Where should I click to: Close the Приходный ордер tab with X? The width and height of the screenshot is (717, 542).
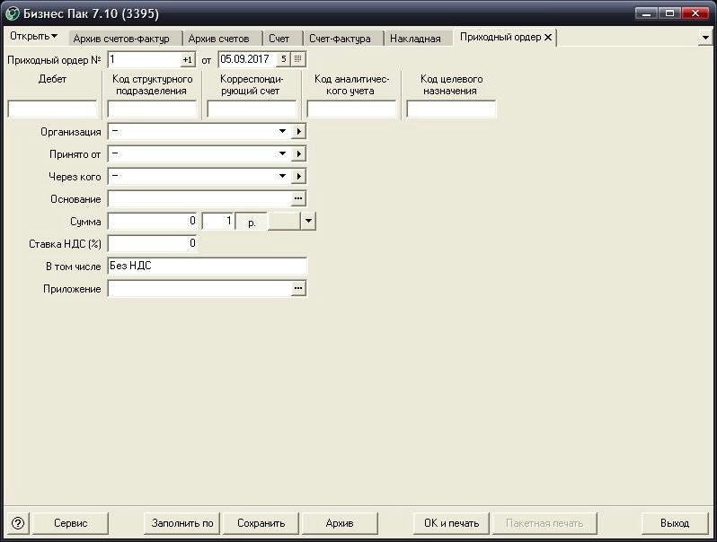pos(548,38)
